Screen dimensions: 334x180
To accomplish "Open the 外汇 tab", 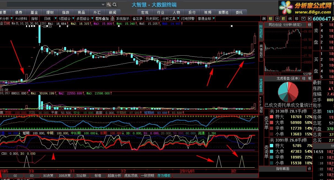I will 97,12.
